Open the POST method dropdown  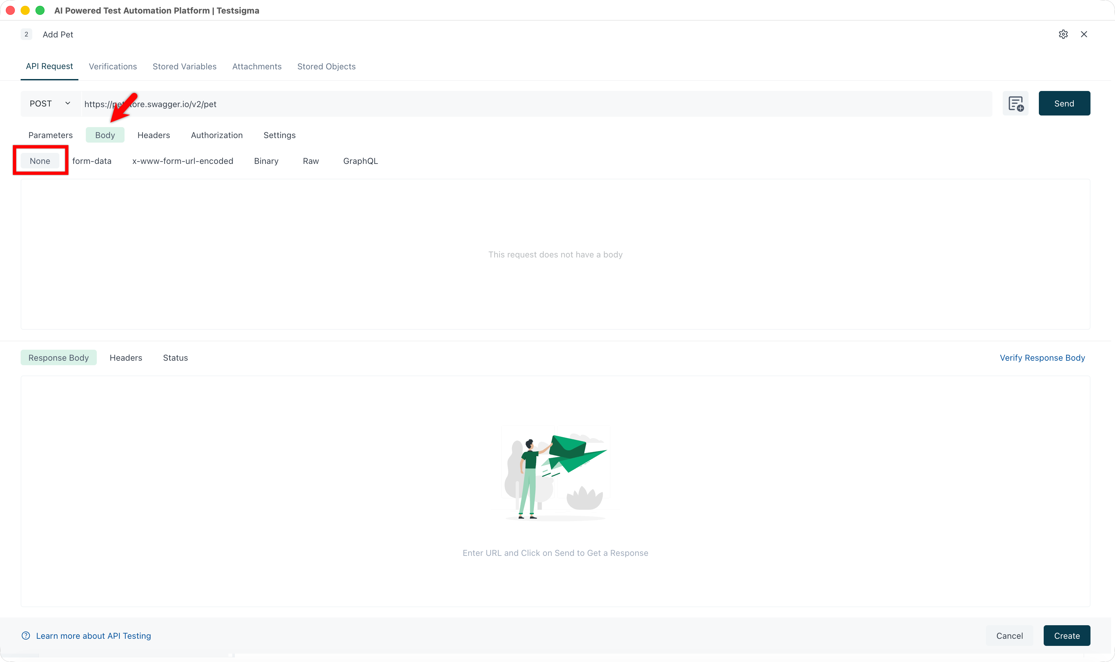click(41, 104)
